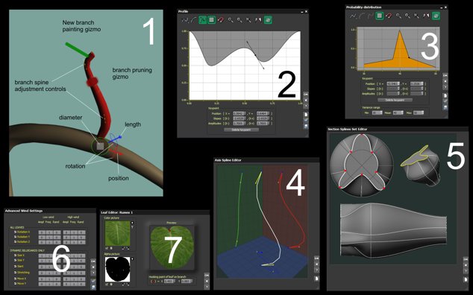
Task: Click the blue length arrow handle
Action: coord(120,137)
